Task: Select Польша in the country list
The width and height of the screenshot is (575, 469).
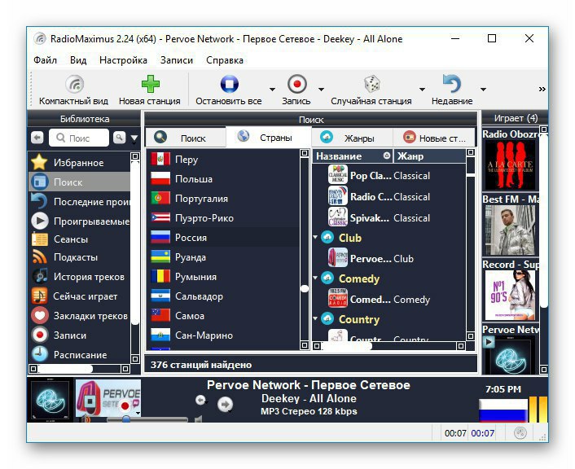Action: tap(223, 179)
